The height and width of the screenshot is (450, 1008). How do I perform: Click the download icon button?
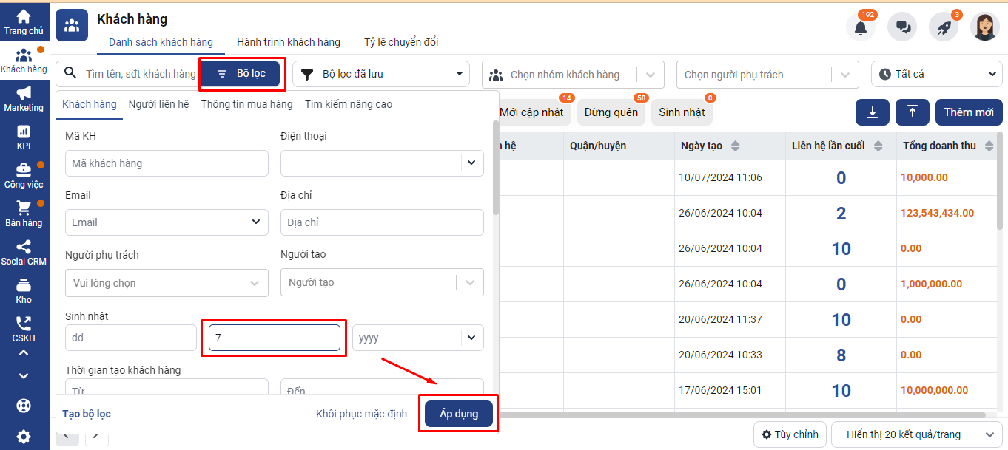873,112
